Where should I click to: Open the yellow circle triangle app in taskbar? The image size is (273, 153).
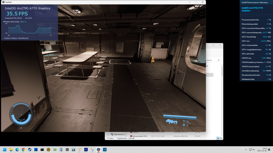(x=48, y=150)
